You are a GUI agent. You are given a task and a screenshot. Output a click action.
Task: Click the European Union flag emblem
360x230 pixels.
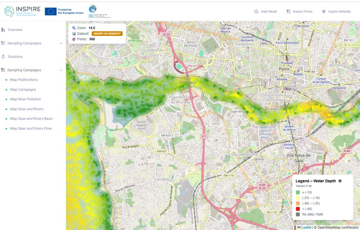[50, 11]
